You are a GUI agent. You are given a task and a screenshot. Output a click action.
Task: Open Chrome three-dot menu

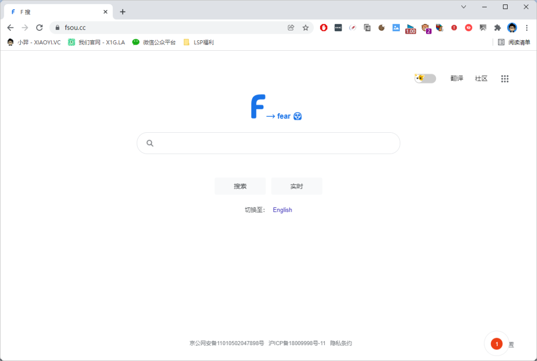527,28
